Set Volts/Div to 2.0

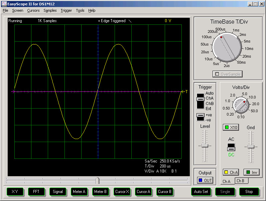click(232, 95)
